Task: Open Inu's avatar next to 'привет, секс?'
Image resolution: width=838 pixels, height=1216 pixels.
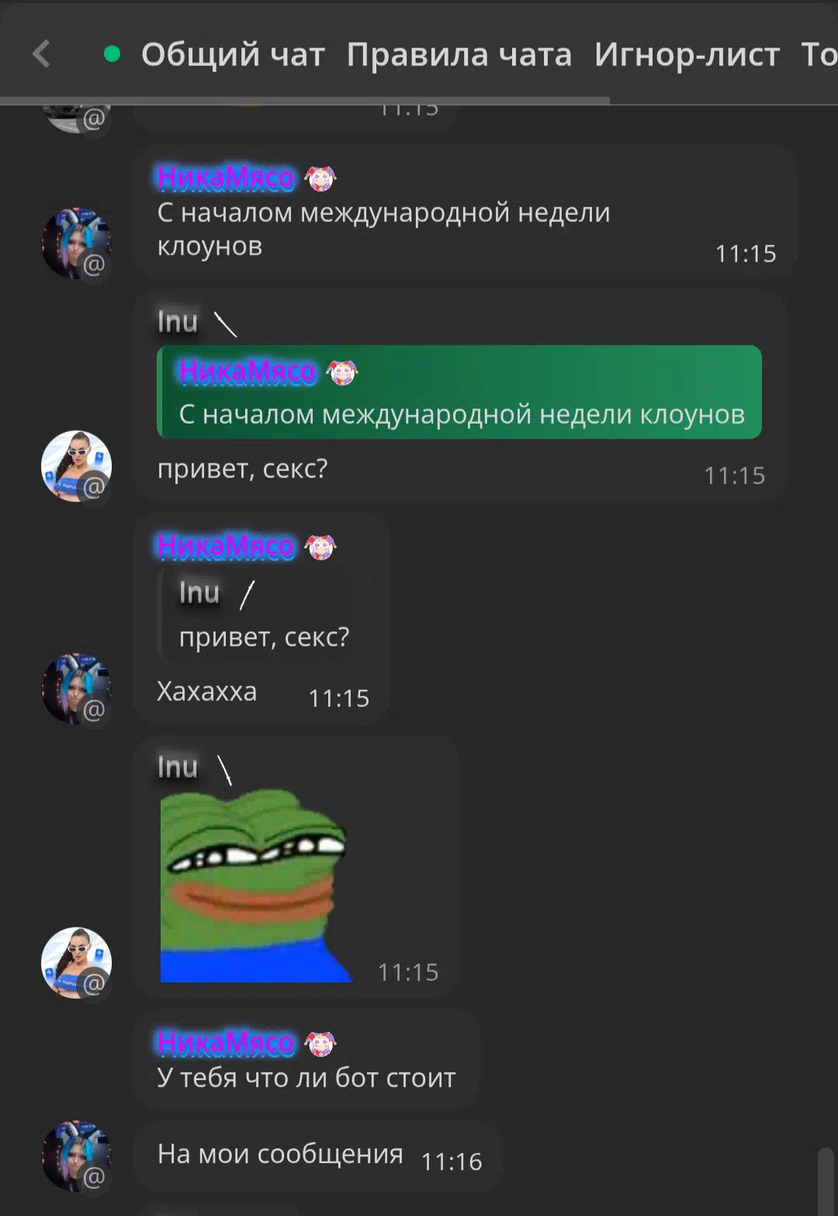Action: tap(76, 466)
